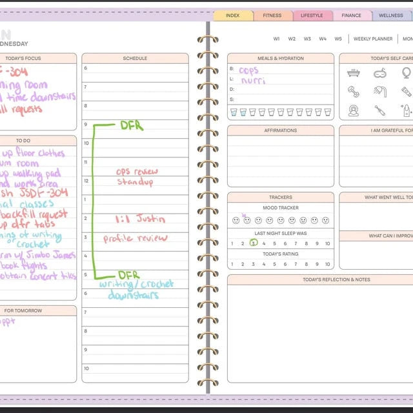Screen dimensions: 413x413
Task: Tap the shower head self-care icon
Action: pos(380,92)
